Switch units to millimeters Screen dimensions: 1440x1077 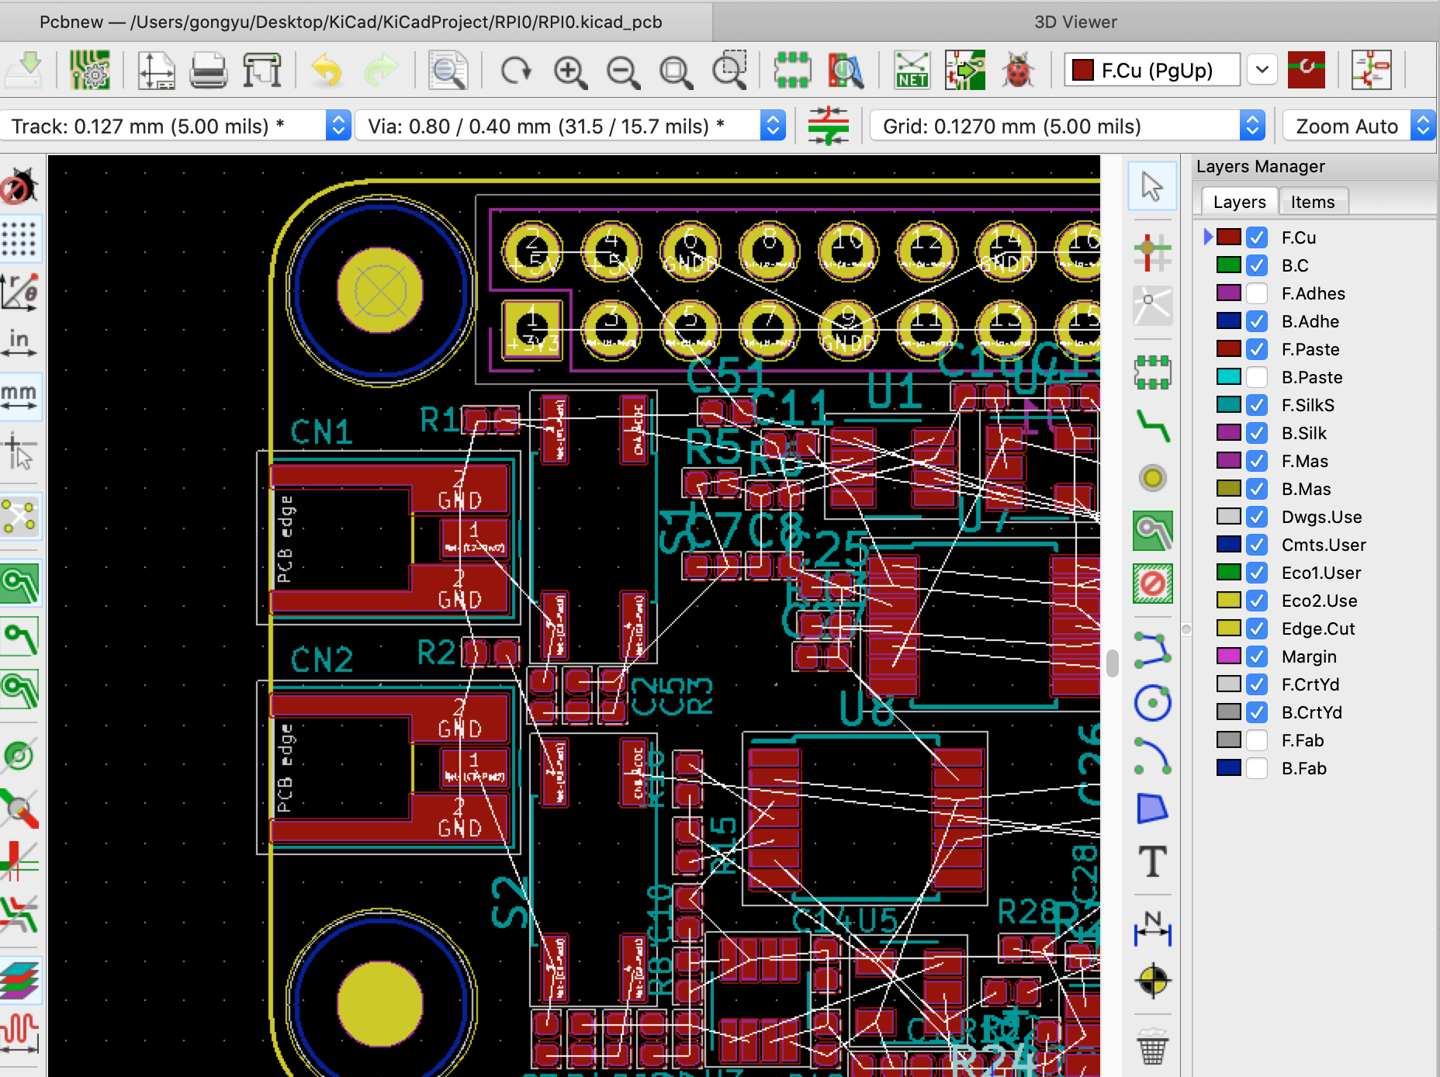click(19, 396)
